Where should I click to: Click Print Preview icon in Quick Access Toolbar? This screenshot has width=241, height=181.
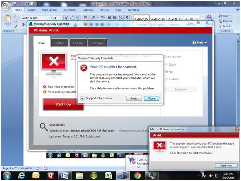click(33, 4)
